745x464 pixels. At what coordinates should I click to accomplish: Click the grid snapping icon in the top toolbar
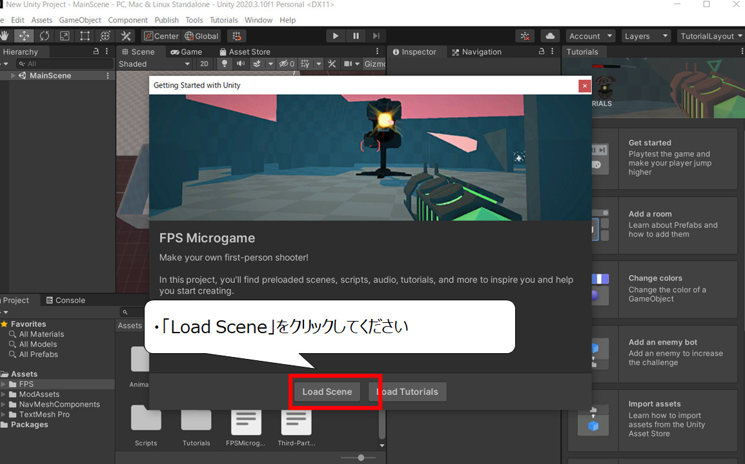tap(237, 36)
